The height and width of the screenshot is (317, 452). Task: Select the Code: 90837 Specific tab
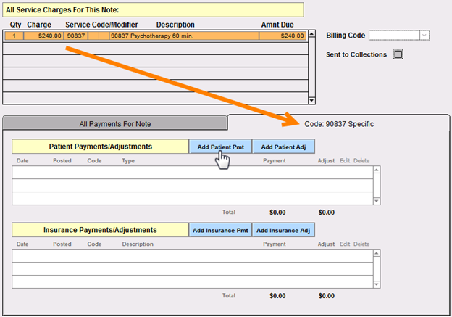(x=338, y=124)
